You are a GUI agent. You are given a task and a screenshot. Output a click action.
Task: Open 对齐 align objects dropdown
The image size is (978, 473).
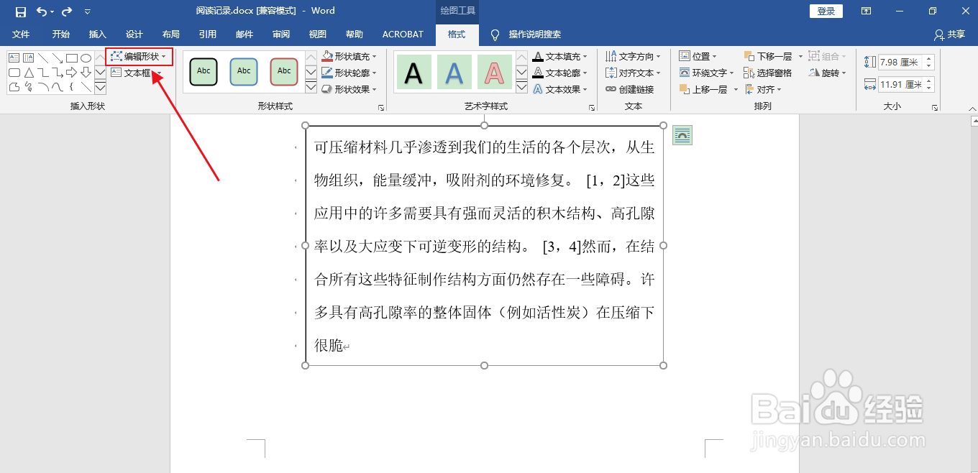tap(763, 89)
